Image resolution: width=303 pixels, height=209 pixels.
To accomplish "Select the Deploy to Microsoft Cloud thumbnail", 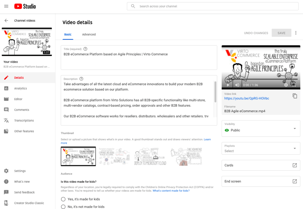I will coord(150,156).
